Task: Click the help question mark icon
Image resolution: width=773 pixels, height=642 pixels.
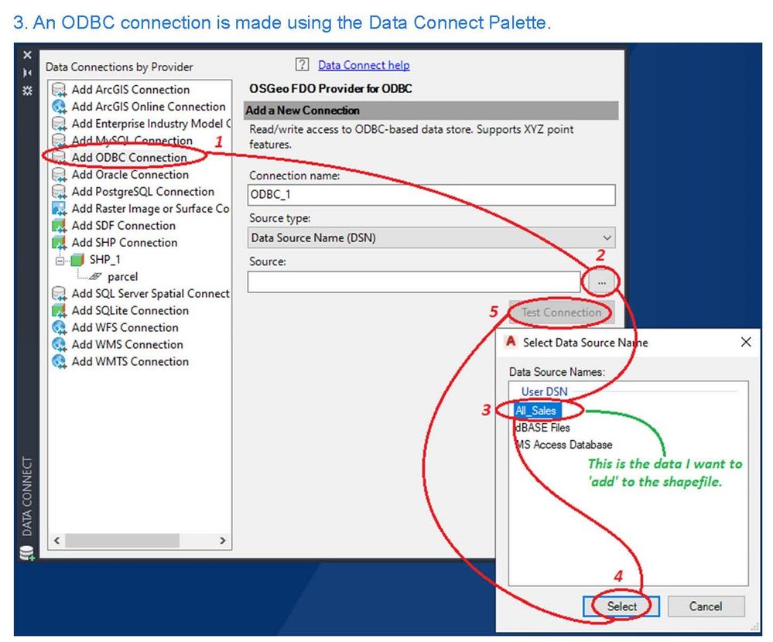Action: 303,64
